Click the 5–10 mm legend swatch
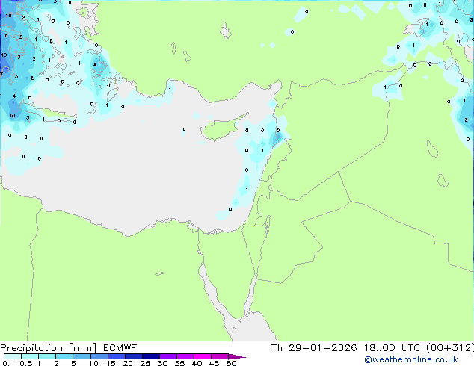 [x=81, y=356]
